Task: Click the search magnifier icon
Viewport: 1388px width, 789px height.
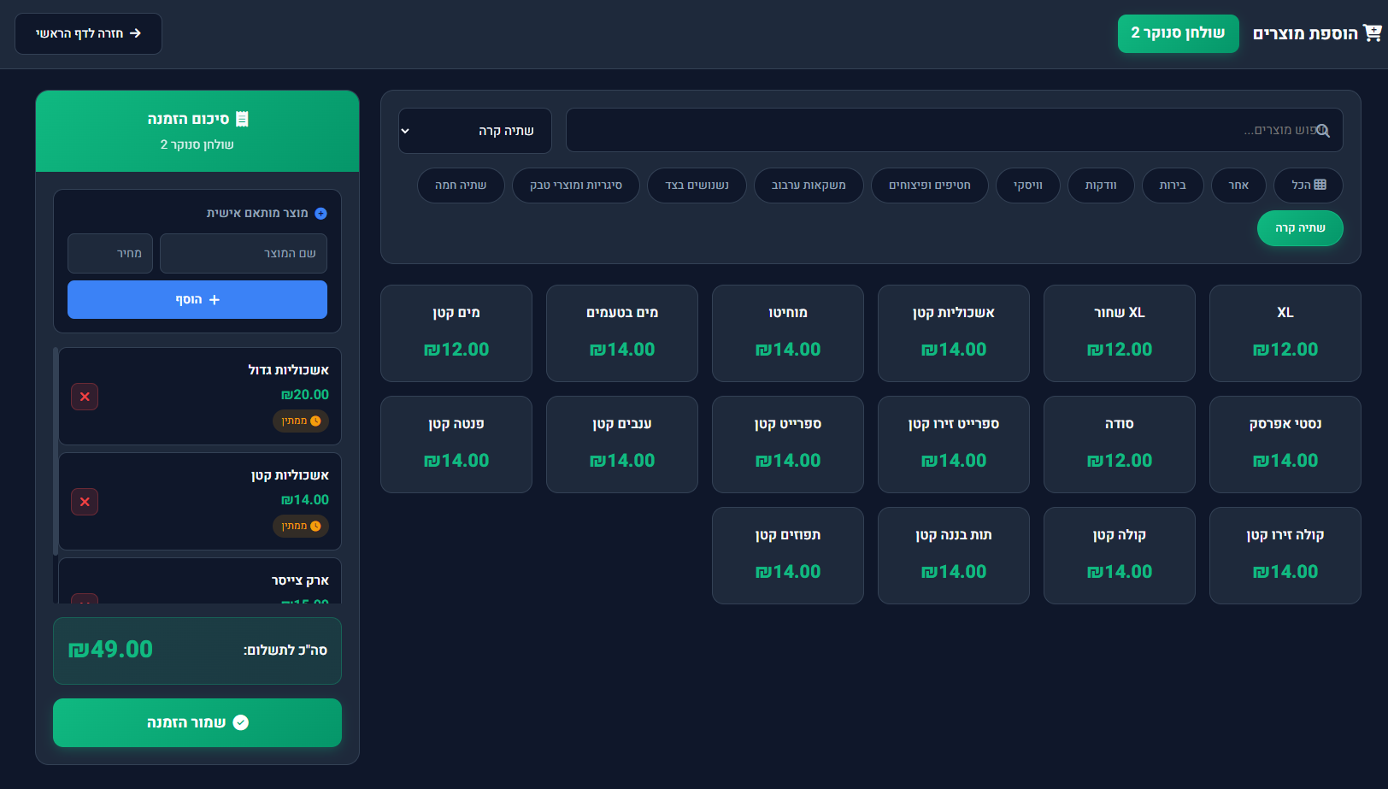Action: (1323, 131)
